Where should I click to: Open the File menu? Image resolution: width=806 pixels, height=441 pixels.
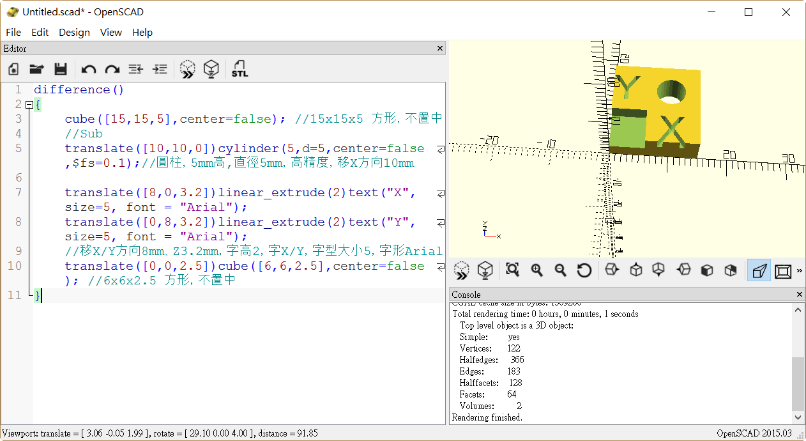click(x=13, y=32)
